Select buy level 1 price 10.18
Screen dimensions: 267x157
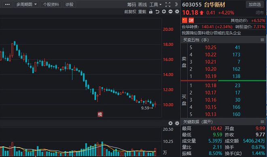coord(210,85)
